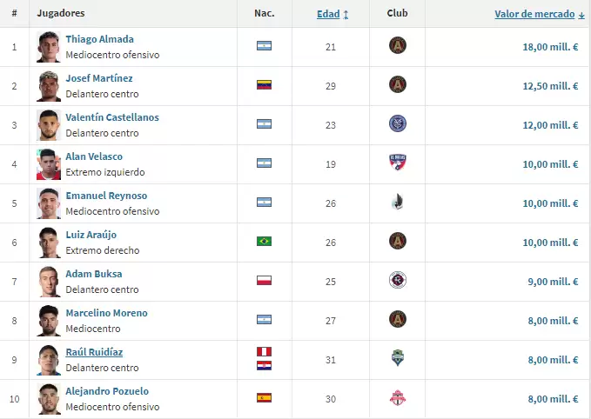Click Poland flag in Adam Buksa row
591x419 pixels.
[264, 280]
